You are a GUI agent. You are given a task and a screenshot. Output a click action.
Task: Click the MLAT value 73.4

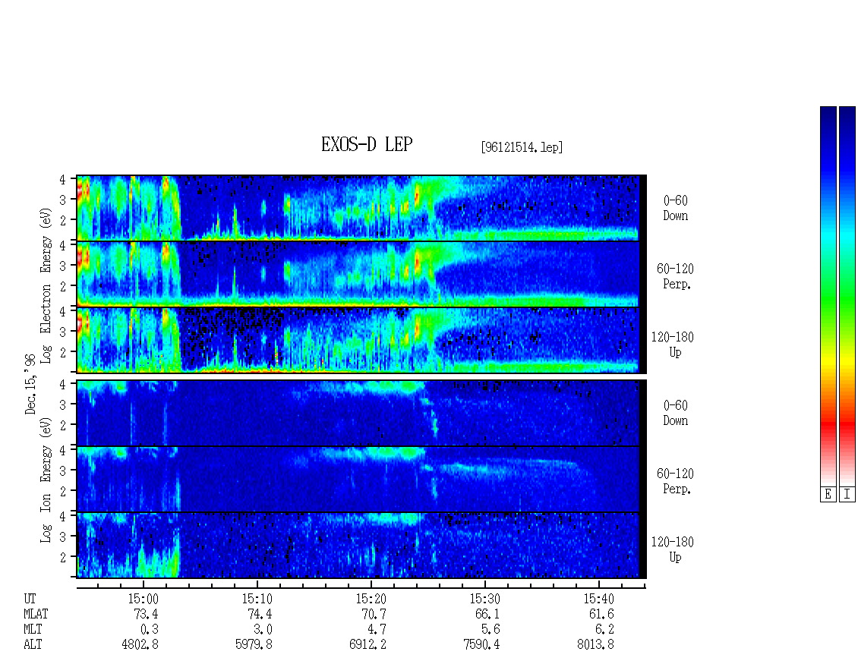146,614
